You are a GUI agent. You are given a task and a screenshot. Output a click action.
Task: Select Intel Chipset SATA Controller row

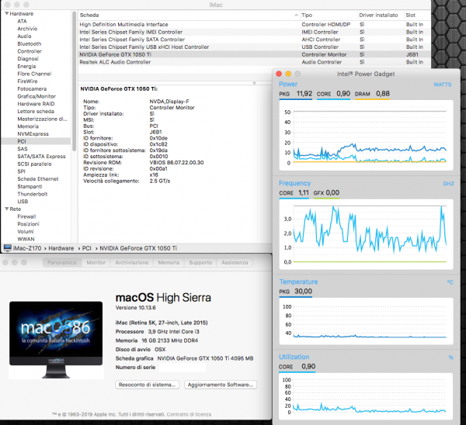254,40
